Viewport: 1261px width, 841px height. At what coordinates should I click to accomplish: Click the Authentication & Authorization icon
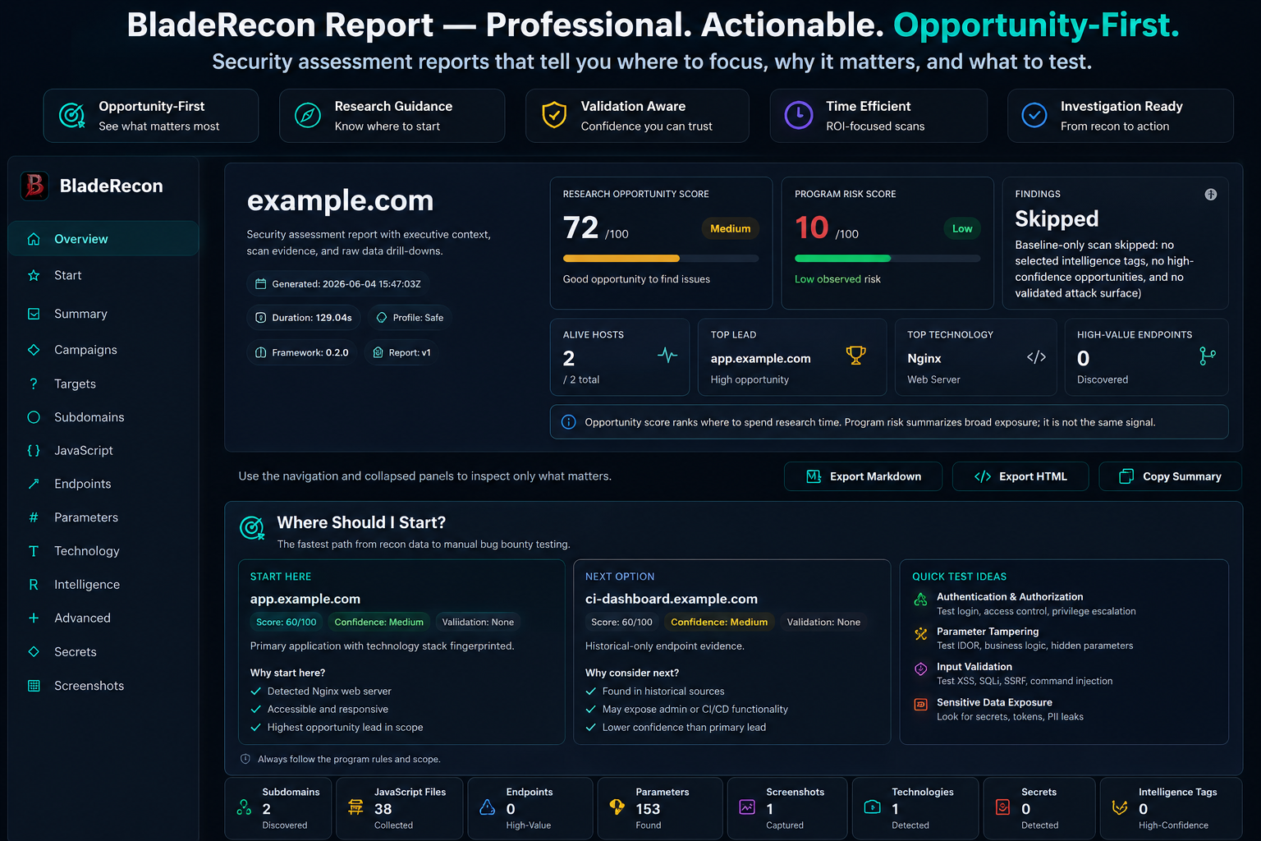pos(921,600)
